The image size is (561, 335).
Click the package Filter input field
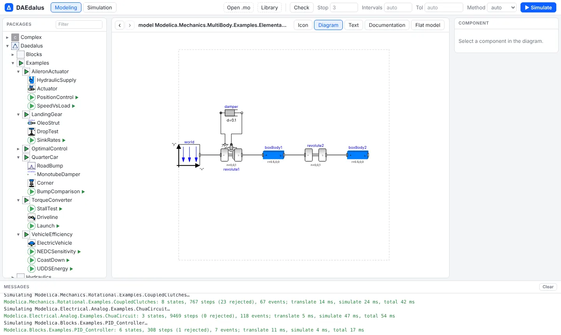click(79, 24)
